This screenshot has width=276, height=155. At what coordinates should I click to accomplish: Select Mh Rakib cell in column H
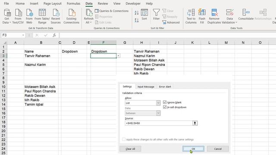click(x=141, y=74)
